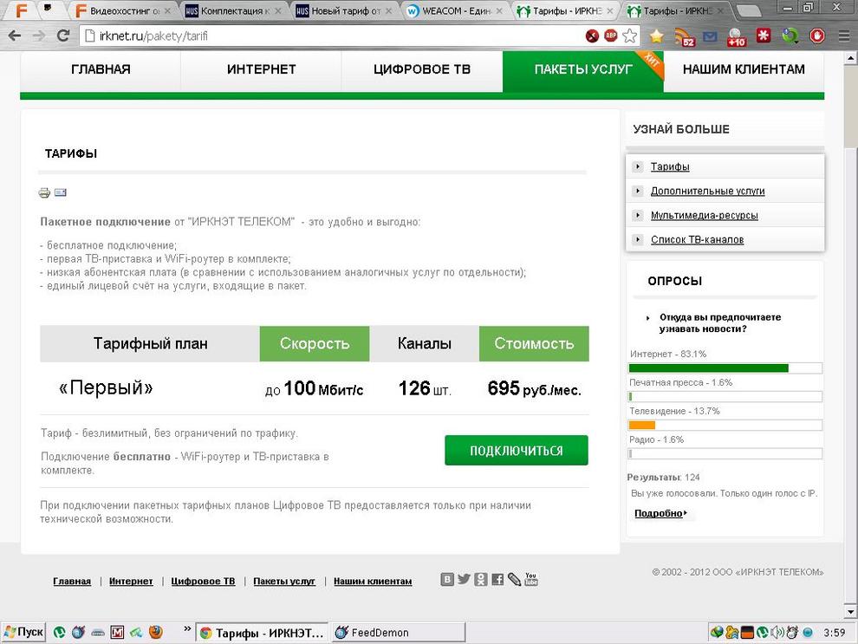
Task: Click the footer Цифровое ТВ link
Action: pos(203,581)
